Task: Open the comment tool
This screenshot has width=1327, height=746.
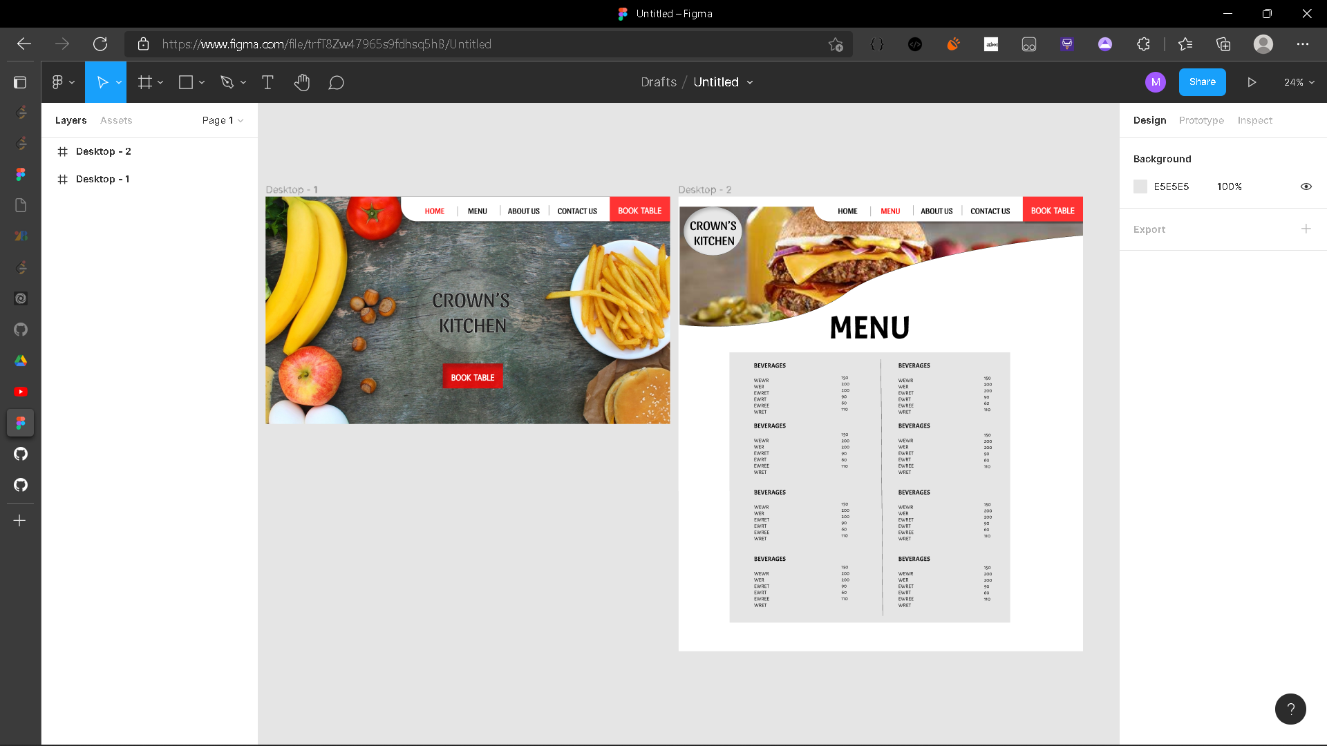Action: [337, 82]
